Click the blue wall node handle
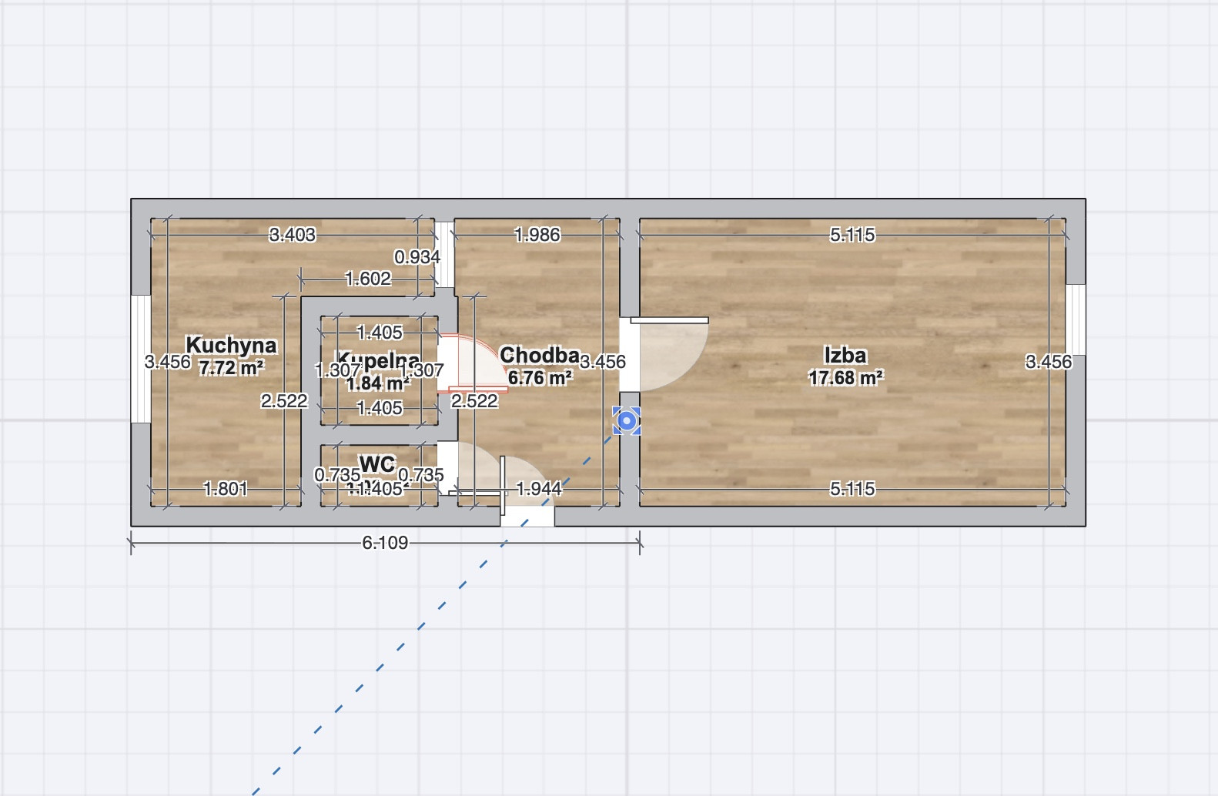The height and width of the screenshot is (796, 1218). [627, 421]
